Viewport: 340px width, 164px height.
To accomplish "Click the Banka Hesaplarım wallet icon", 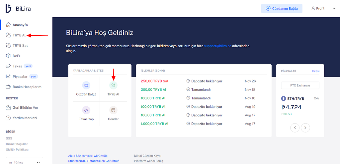I will coord(8,87).
